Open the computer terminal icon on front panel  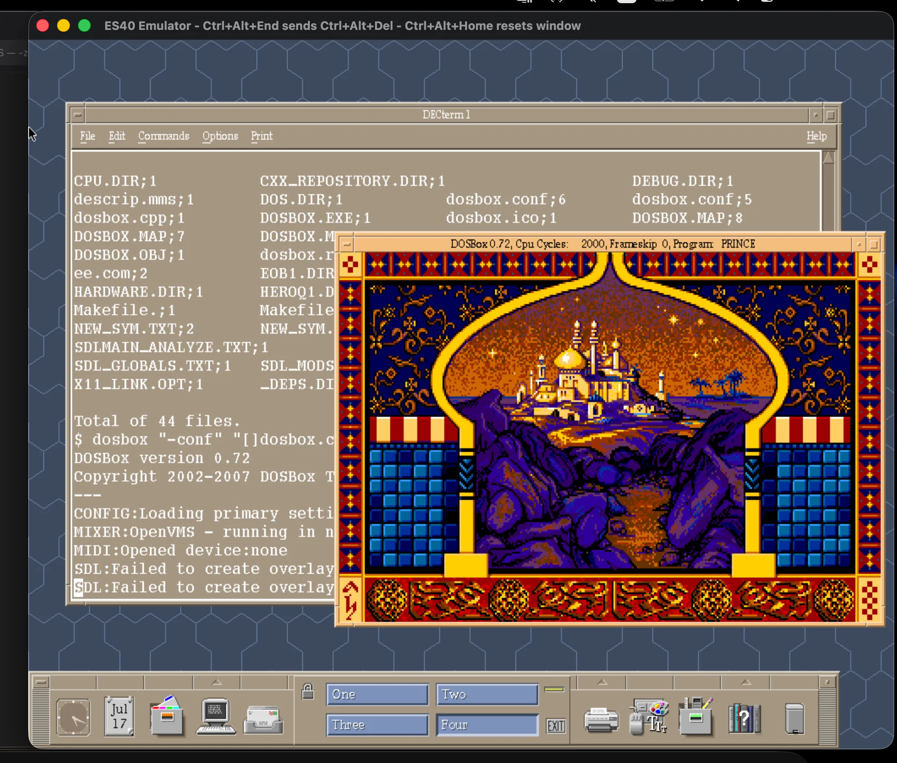(x=216, y=716)
